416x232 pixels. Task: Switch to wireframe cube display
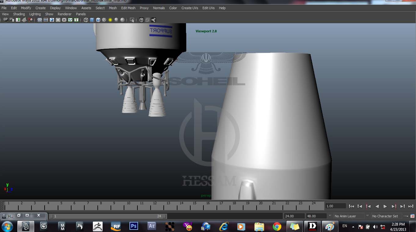point(86,20)
